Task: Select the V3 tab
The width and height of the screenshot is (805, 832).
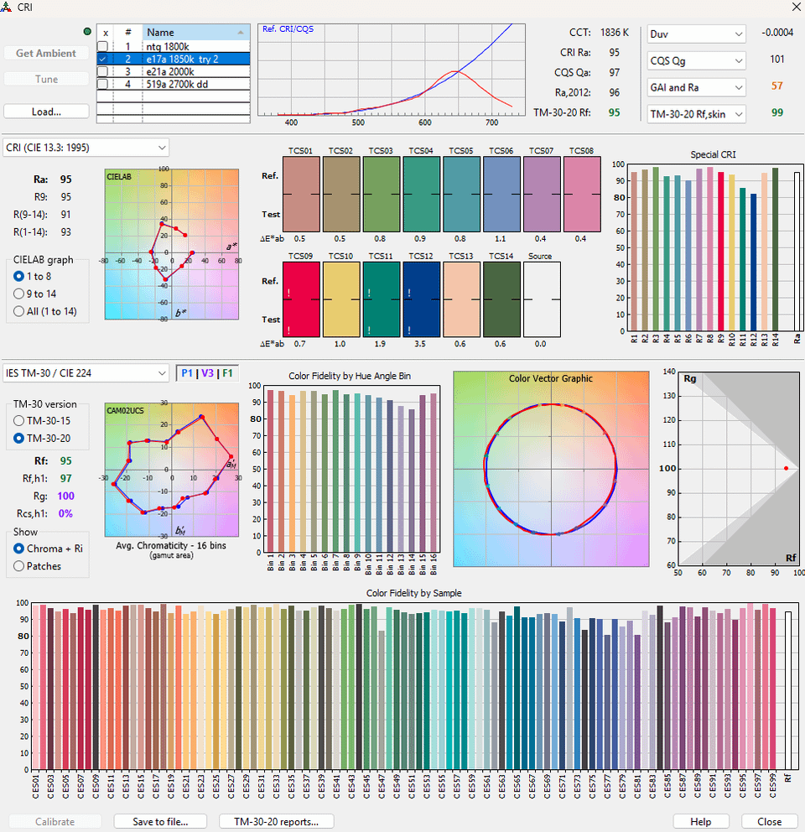Action: point(207,373)
